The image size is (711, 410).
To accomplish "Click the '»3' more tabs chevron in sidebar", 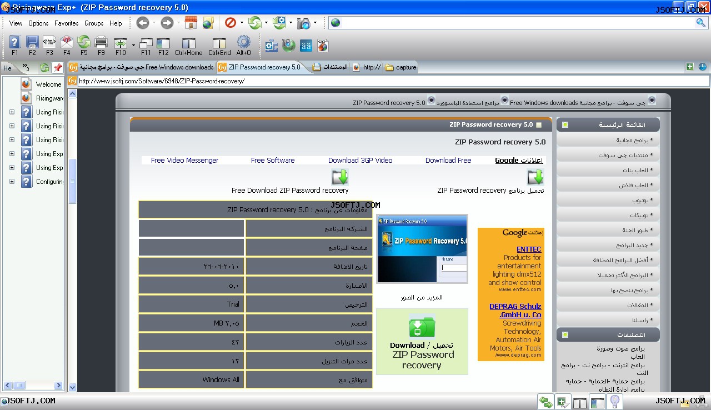I will coord(26,67).
